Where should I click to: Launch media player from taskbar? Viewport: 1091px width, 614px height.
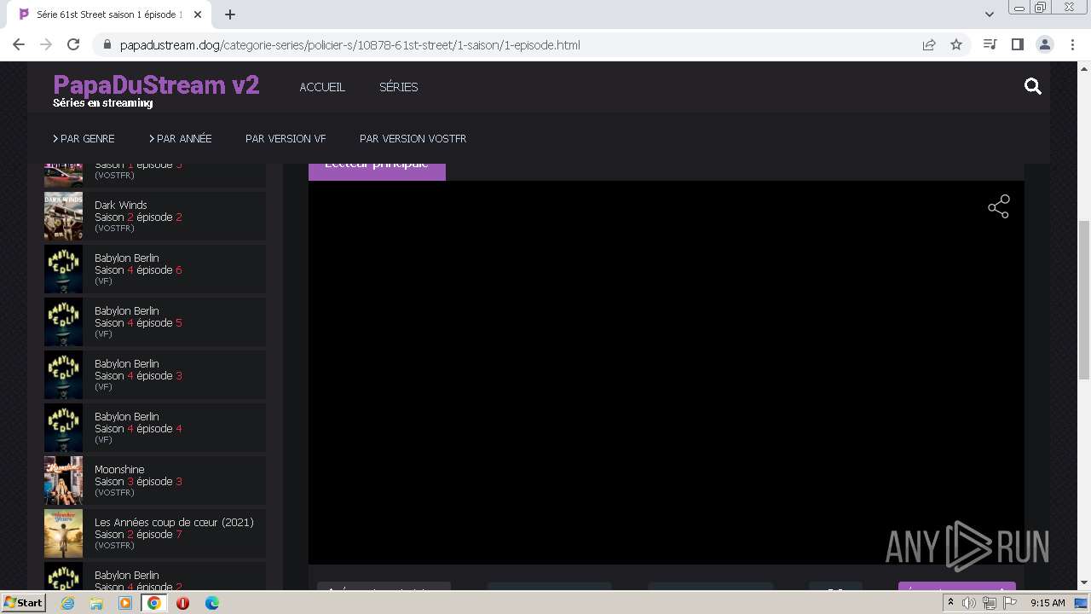125,603
